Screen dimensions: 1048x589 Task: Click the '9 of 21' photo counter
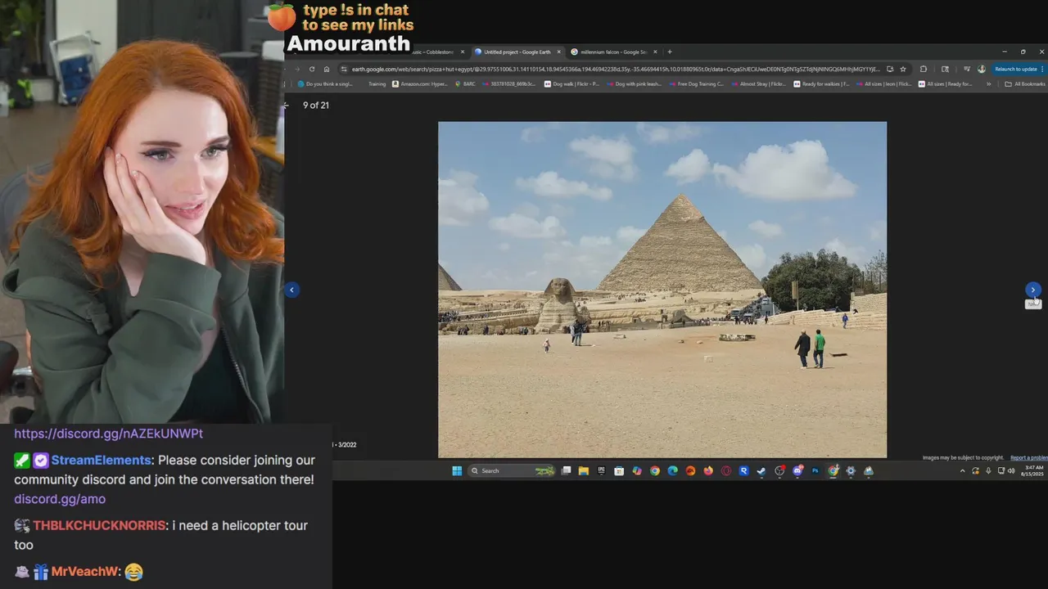(316, 105)
